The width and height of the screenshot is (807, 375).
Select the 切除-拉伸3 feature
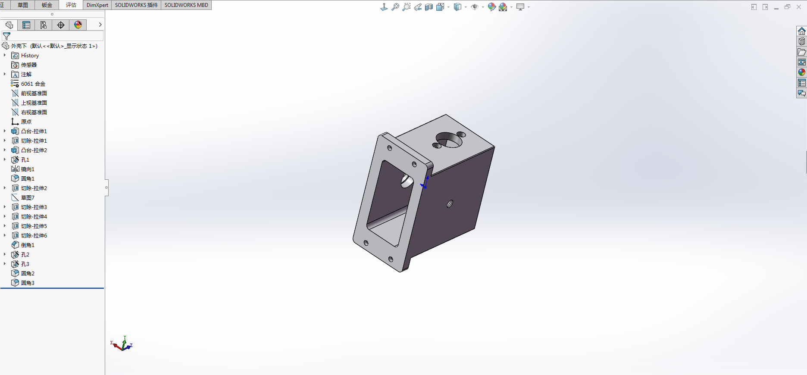(x=29, y=207)
